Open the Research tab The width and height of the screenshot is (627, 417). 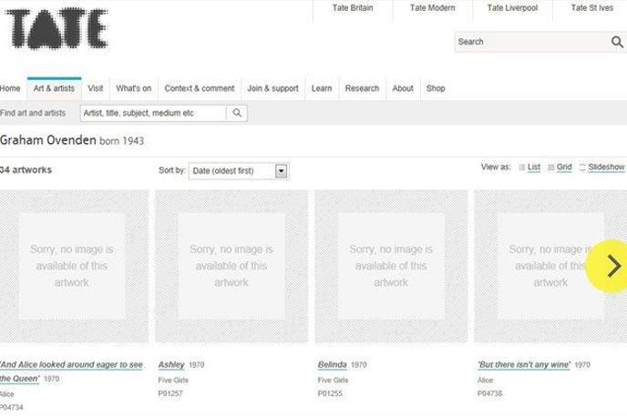tap(362, 88)
